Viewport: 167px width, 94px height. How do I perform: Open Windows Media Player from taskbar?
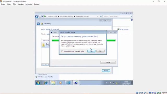[x=60, y=83]
